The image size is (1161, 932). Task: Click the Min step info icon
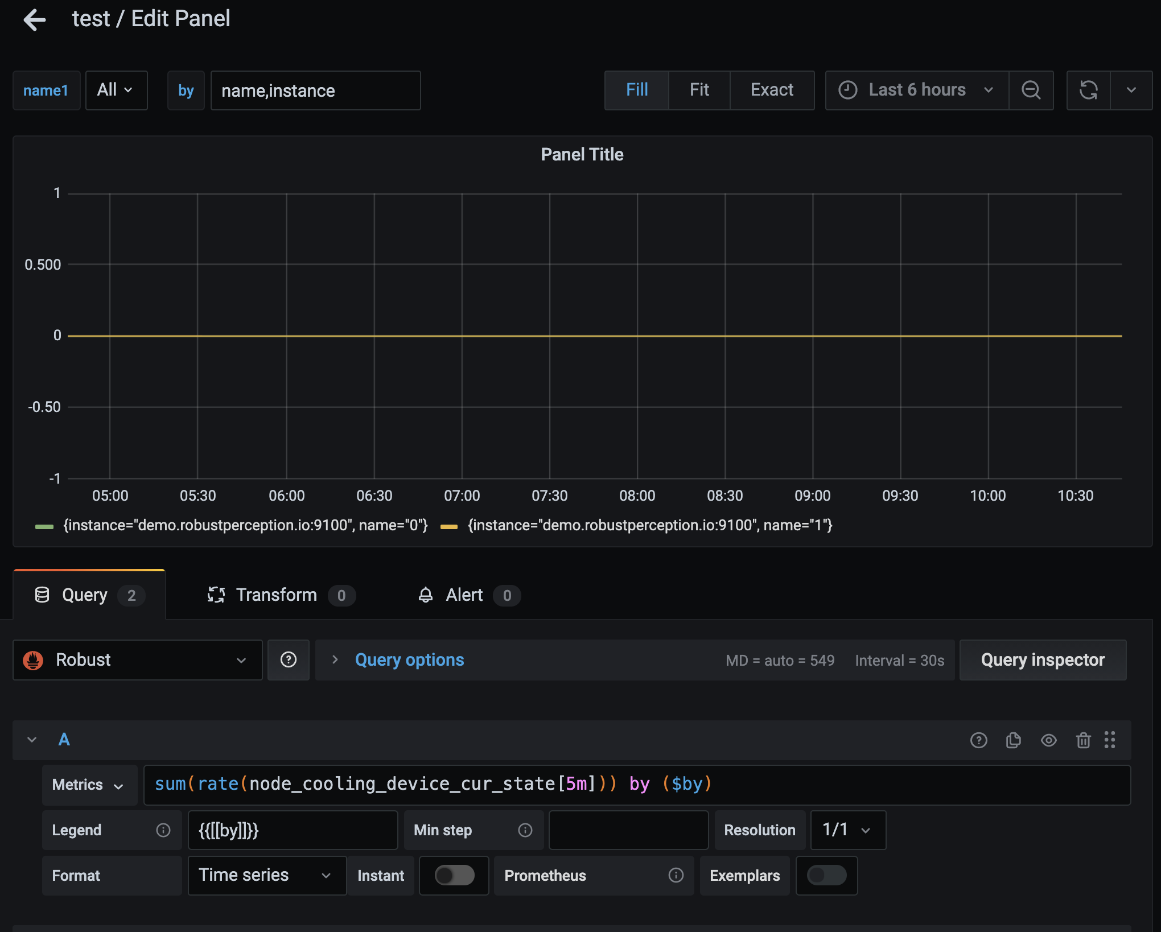tap(525, 830)
